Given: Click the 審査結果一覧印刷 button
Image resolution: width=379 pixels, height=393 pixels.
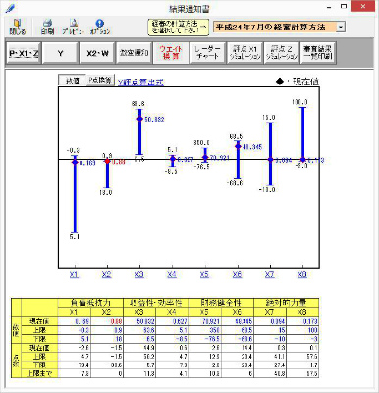Looking at the screenshot, I should [x=318, y=53].
